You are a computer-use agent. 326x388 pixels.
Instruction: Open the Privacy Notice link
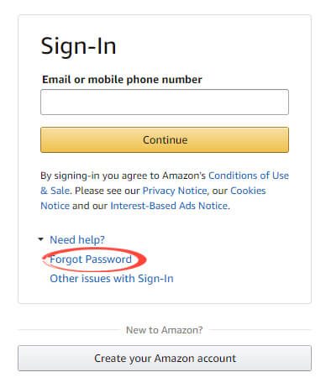[x=175, y=191]
